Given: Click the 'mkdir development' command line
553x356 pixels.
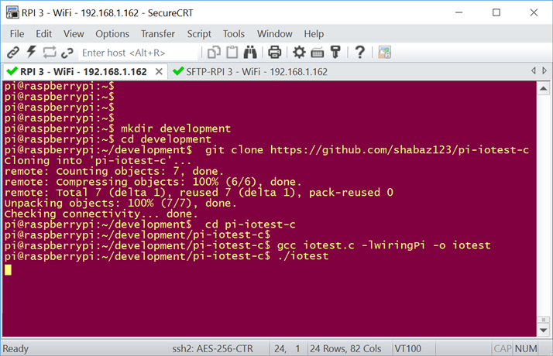Looking at the screenshot, I should coord(176,128).
